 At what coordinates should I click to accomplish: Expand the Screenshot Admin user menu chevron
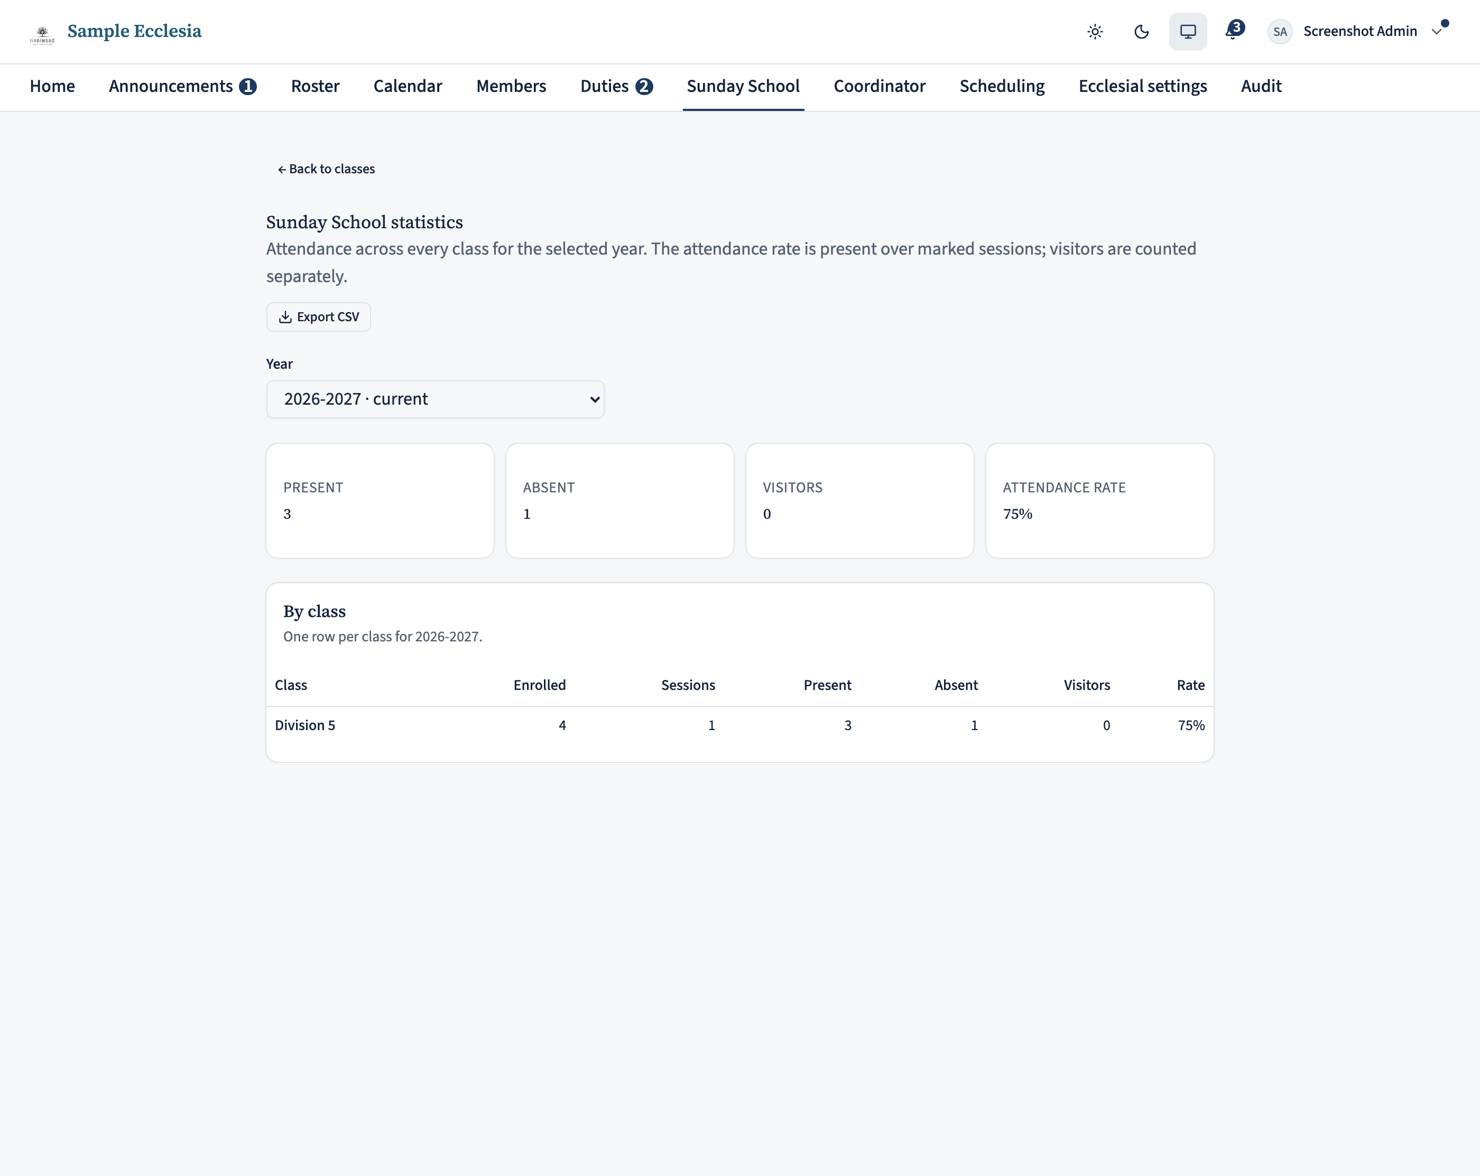(1436, 32)
